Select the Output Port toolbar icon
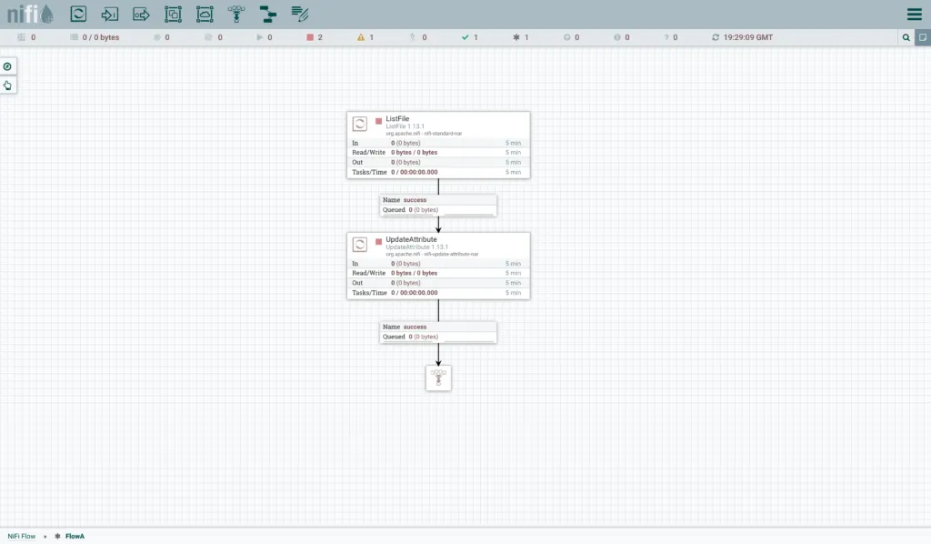The height and width of the screenshot is (544, 931). 141,14
